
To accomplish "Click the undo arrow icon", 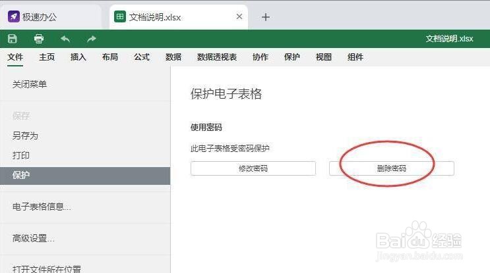I will [x=65, y=39].
